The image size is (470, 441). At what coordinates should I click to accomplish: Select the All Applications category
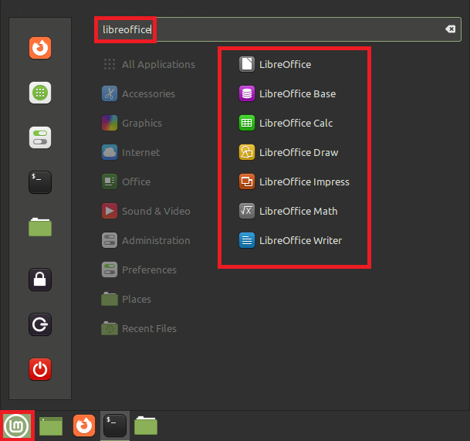point(149,64)
